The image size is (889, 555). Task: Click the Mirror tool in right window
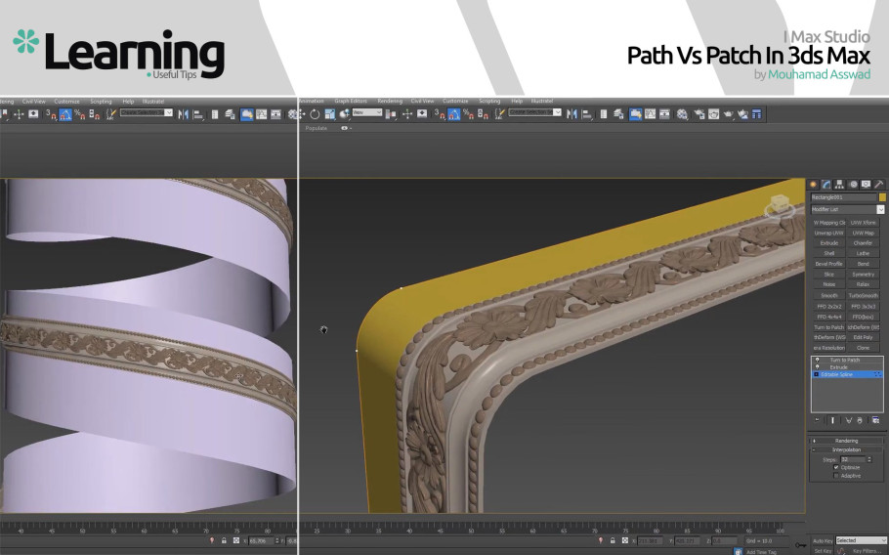click(571, 114)
